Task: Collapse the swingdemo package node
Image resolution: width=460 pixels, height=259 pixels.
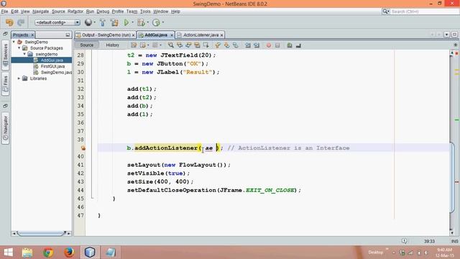Action: point(24,54)
